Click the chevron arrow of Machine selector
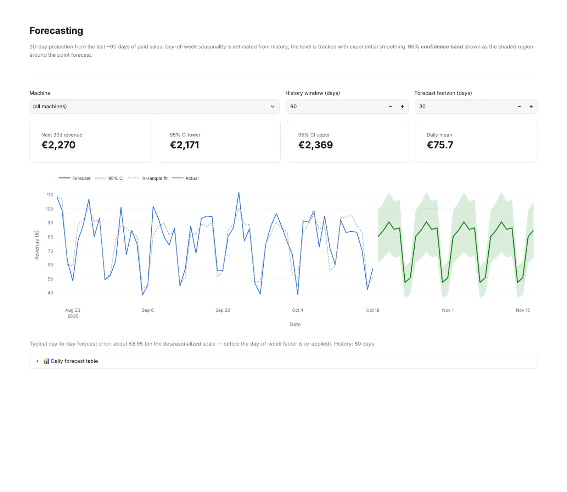Screen dimensions: 567x492 coord(273,106)
